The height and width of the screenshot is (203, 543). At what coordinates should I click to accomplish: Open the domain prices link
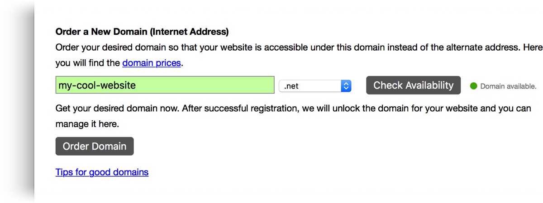[152, 63]
